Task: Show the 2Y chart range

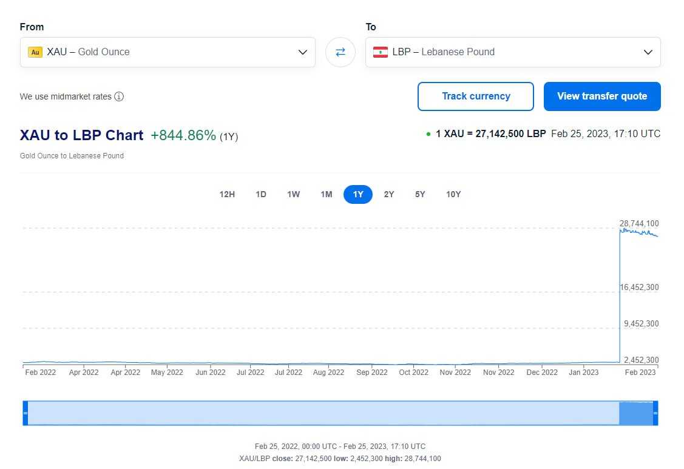Action: pos(389,194)
